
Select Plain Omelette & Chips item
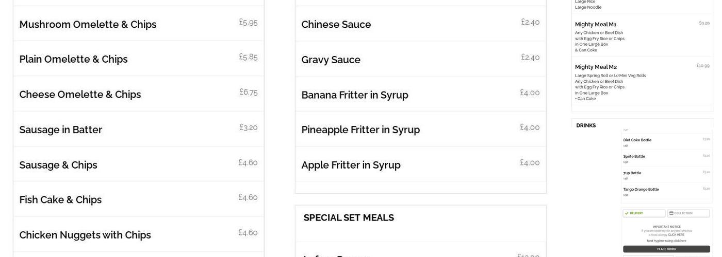tap(73, 59)
